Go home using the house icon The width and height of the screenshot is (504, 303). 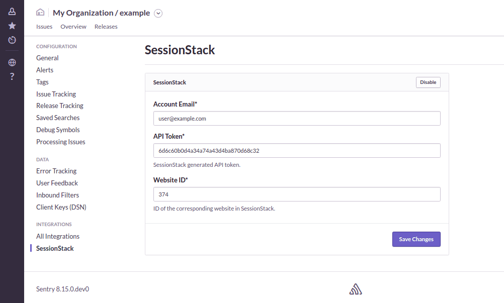pos(40,12)
